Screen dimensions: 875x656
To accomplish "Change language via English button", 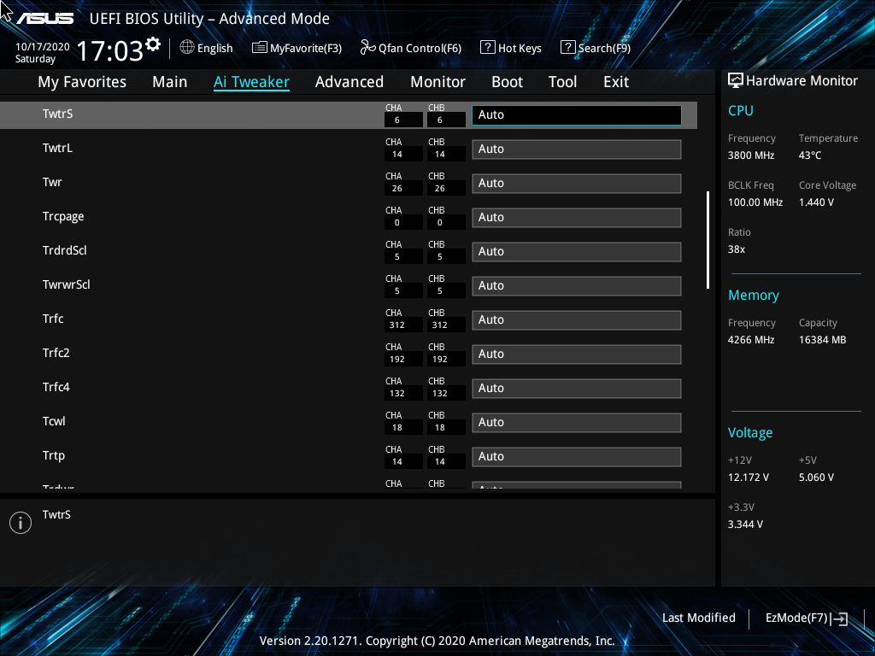I will [214, 49].
